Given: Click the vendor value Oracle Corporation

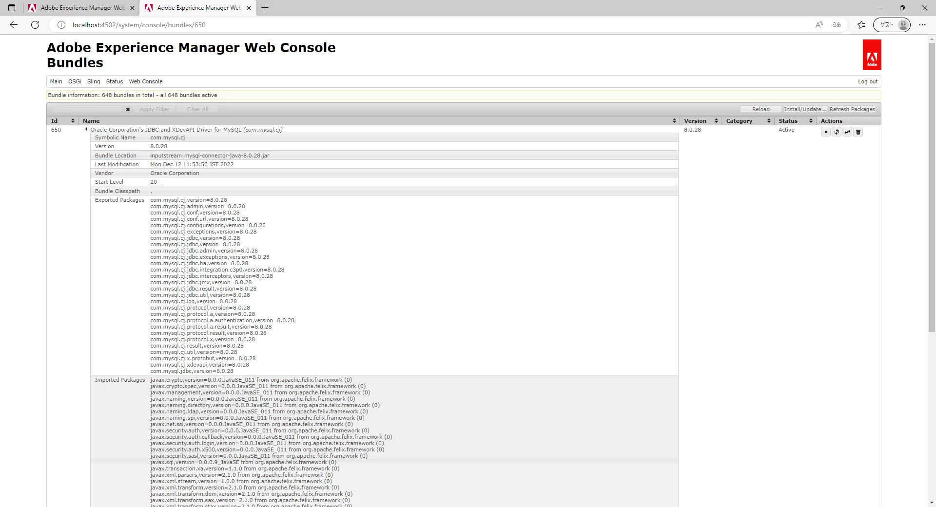Looking at the screenshot, I should pyautogui.click(x=175, y=173).
